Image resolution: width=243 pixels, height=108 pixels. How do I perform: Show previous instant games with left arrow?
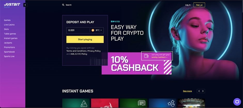coord(199,91)
